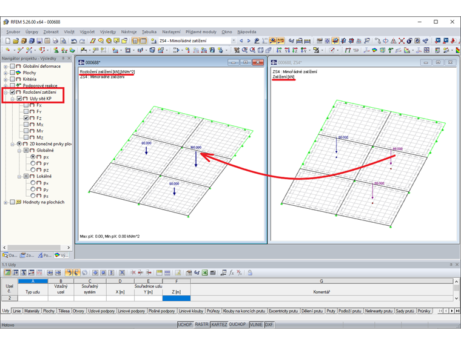The width and height of the screenshot is (461, 345).
Task: Open load case ZS4 dropdown arrow
Action: click(x=234, y=41)
